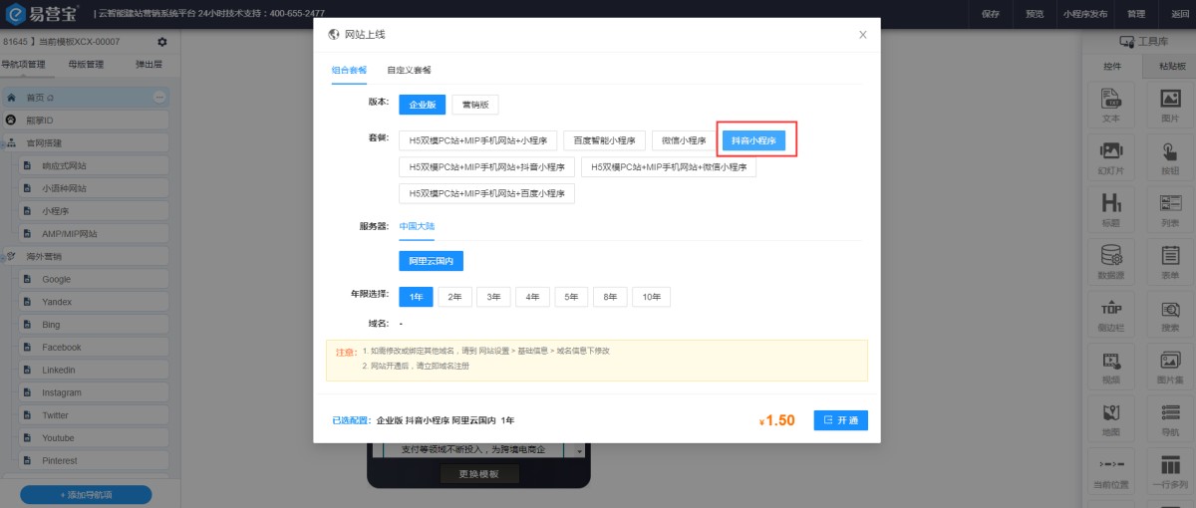This screenshot has width=1196, height=508.
Task: Choose the 企业版 version option
Action: coord(423,104)
